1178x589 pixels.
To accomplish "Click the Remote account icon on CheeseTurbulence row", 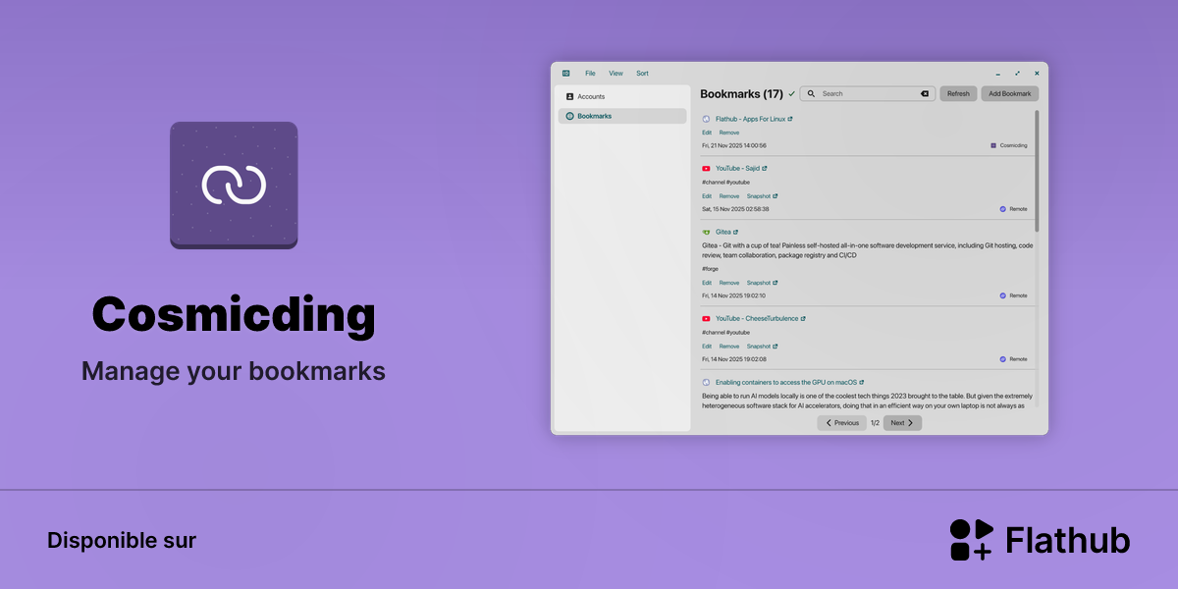I will click(x=1003, y=359).
